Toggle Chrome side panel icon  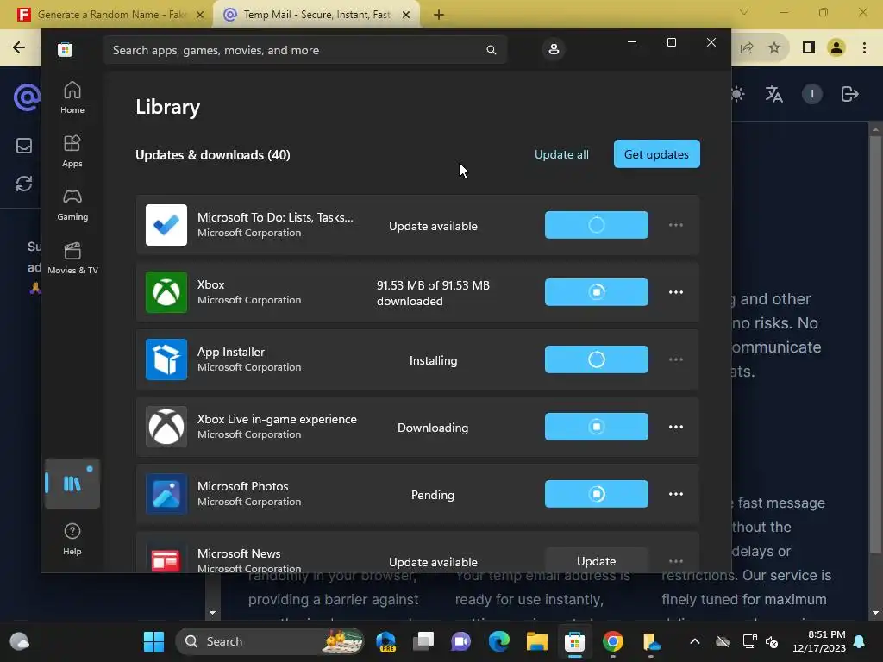pyautogui.click(x=808, y=48)
